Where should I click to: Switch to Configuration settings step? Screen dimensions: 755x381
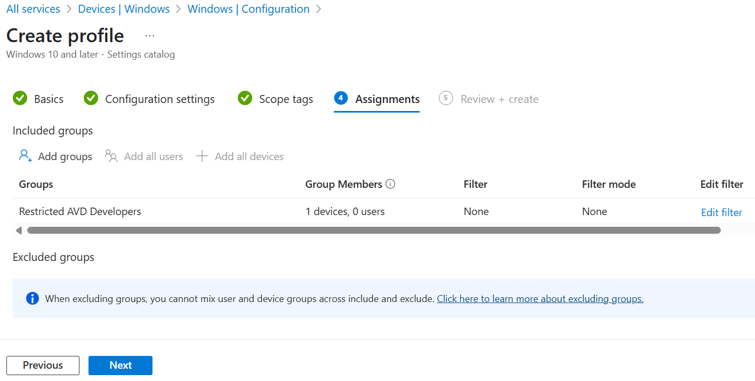tap(159, 99)
